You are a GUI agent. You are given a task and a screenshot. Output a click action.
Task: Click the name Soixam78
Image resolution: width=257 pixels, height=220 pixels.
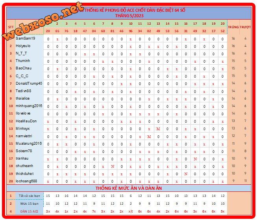pyautogui.click(x=24, y=151)
